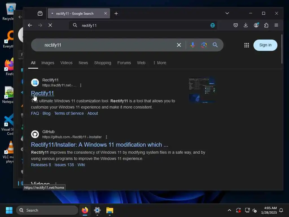
Task: Open the Rectify11/Installer GitHub link
Action: [x=100, y=145]
